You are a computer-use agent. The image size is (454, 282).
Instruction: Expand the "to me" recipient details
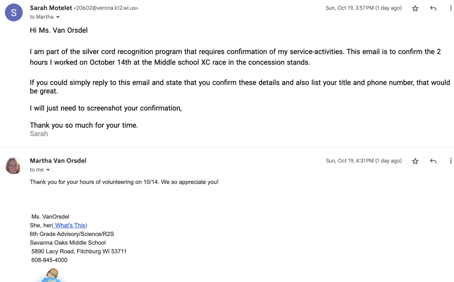click(x=48, y=170)
